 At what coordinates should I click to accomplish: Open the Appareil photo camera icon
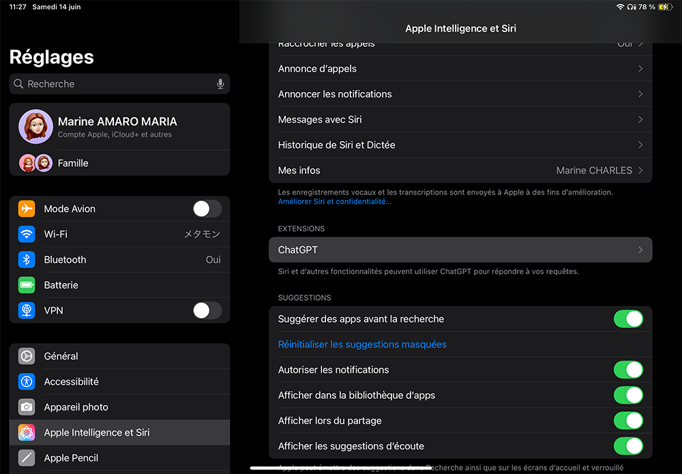tap(27, 407)
